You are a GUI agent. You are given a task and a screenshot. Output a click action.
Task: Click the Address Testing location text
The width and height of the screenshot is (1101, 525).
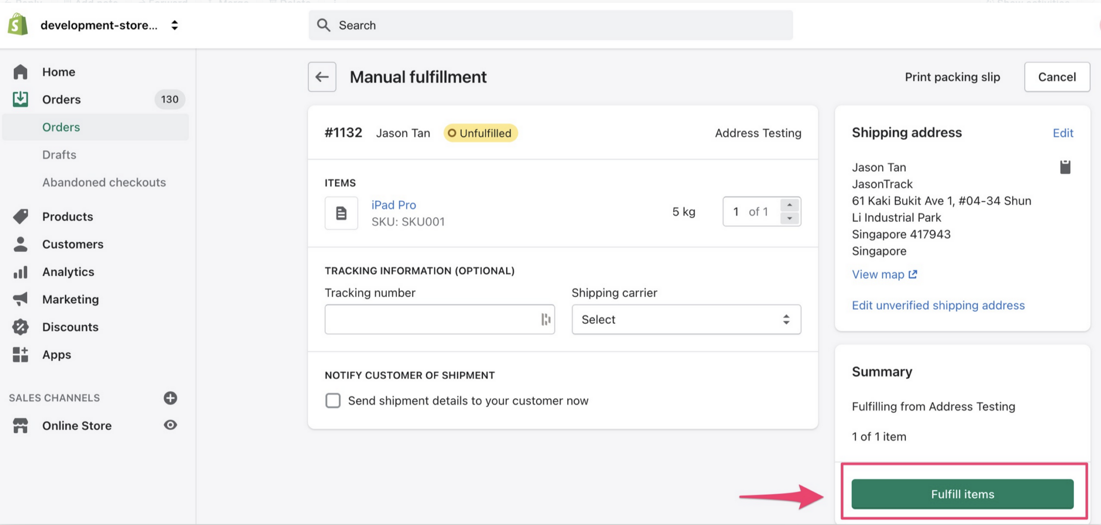758,133
